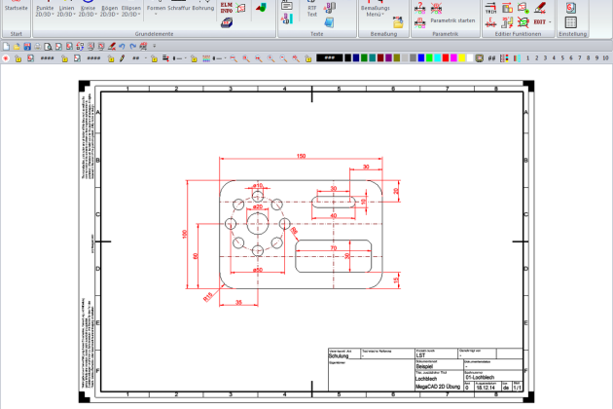This screenshot has width=613, height=409.
Task: Save the drawing with the floppy disk icon
Action: 27,46
